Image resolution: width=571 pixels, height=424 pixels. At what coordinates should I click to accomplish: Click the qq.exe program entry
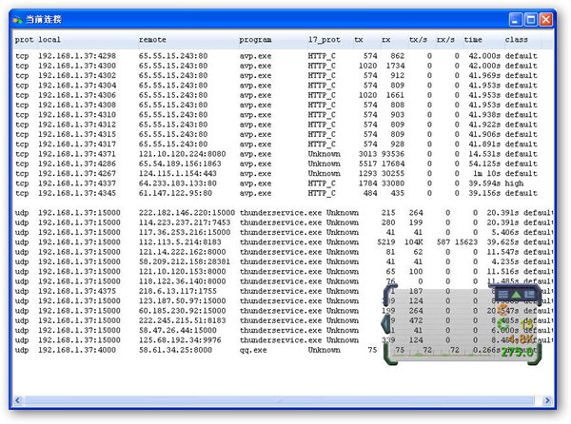(x=253, y=351)
